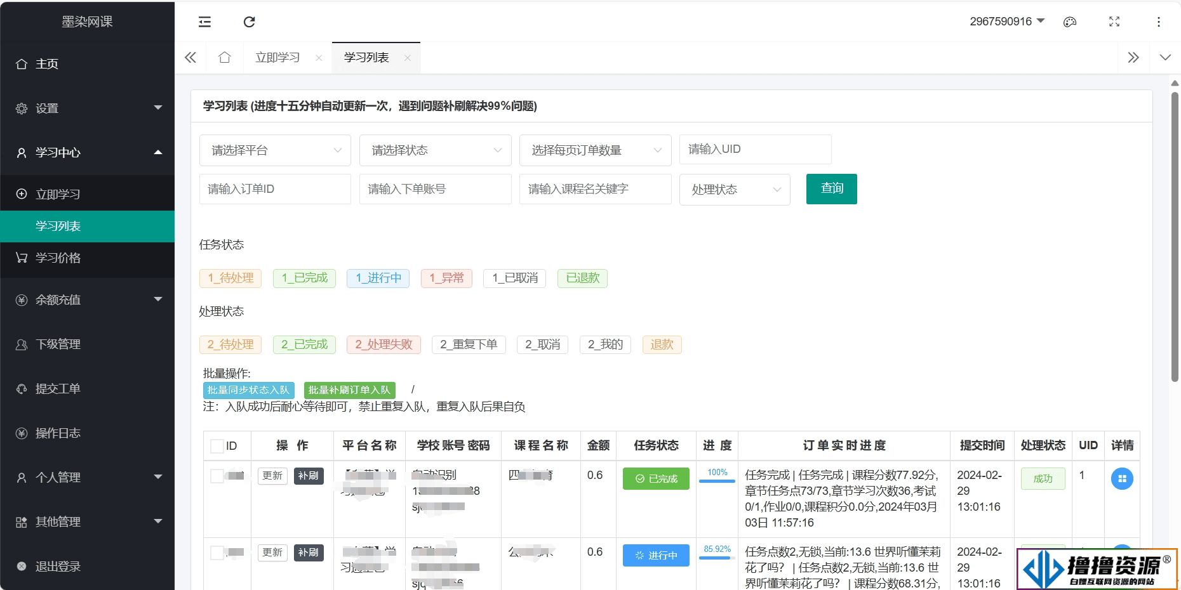The width and height of the screenshot is (1181, 590).
Task: Open the theme palette icon
Action: tap(1070, 22)
